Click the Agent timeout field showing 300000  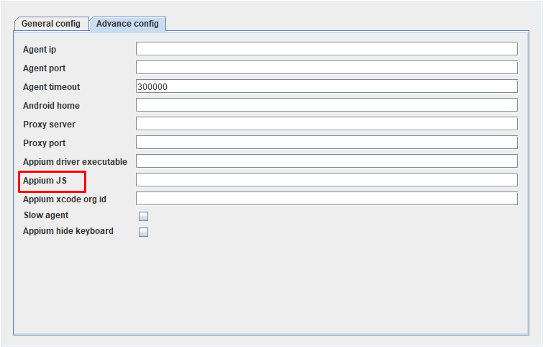327,86
